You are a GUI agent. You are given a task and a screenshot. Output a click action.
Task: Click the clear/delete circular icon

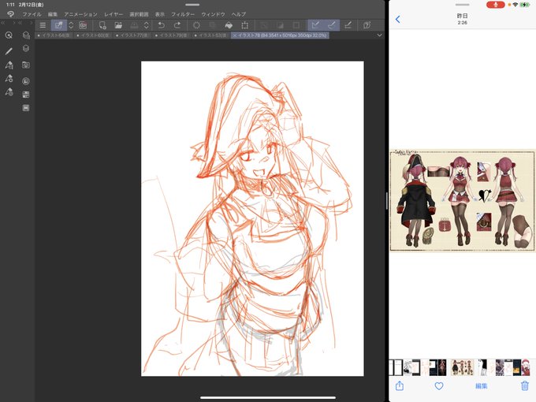click(x=196, y=25)
